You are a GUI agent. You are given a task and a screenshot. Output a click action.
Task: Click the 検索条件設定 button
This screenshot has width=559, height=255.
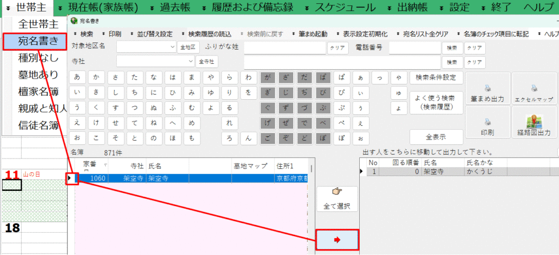point(436,77)
